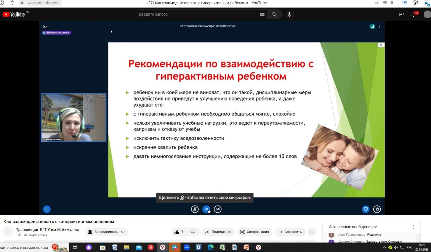The width and height of the screenshot is (431, 252).
Task: Click the search magnifier button
Action: 274,14
